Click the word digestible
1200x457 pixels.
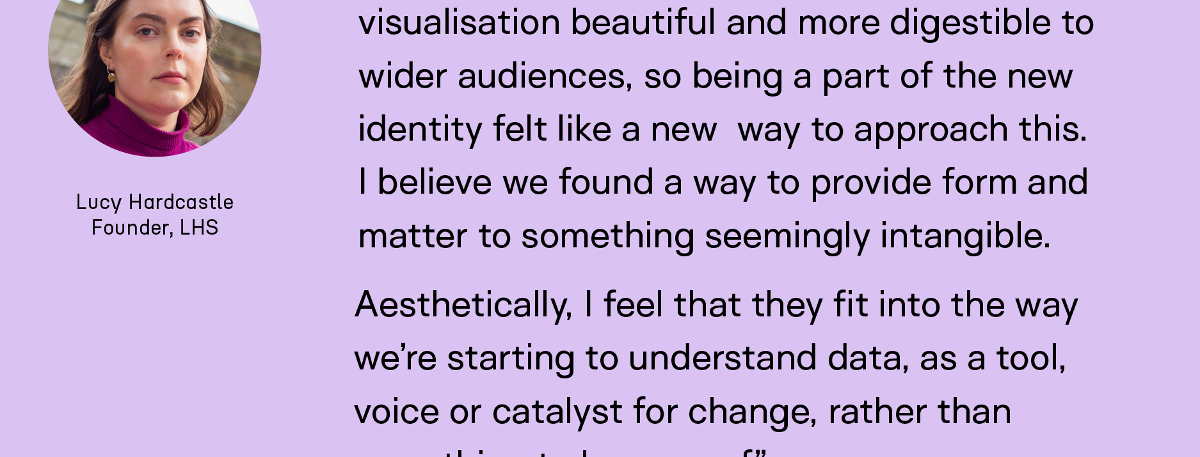970,24
